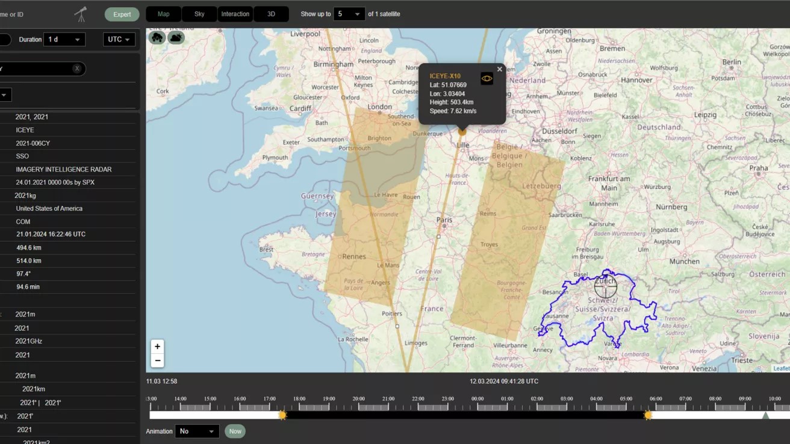The width and height of the screenshot is (790, 444).
Task: Click the 94.6 min period value
Action: (28, 287)
